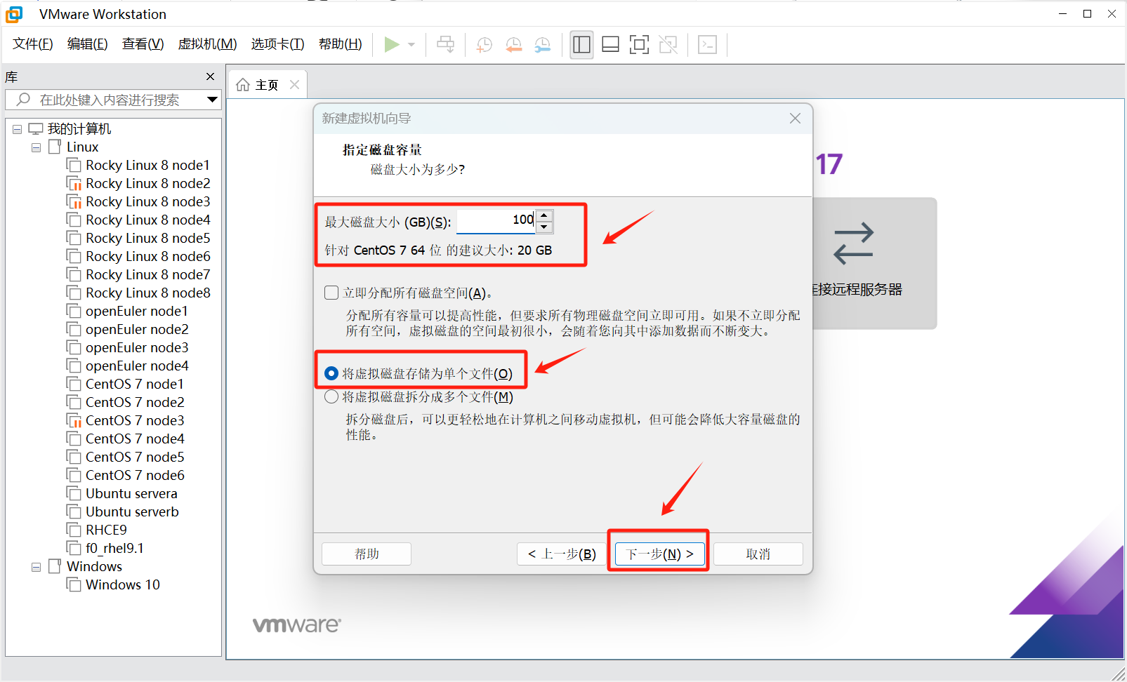Open the 虚拟机(M) menu

point(207,44)
